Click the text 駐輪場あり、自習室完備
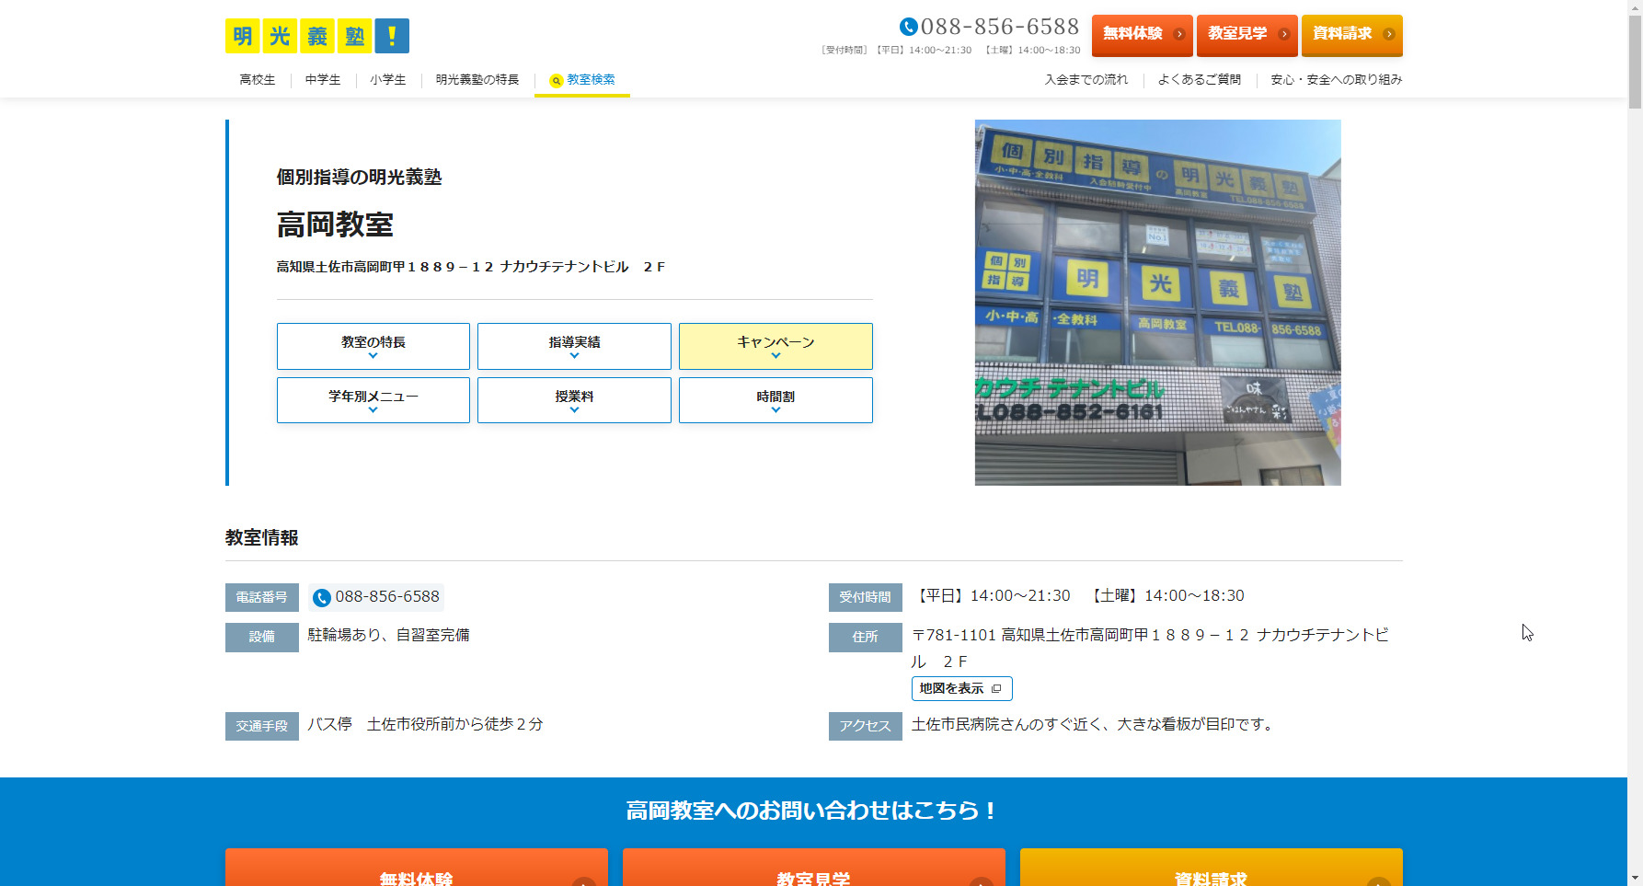The width and height of the screenshot is (1643, 886). pyautogui.click(x=388, y=635)
